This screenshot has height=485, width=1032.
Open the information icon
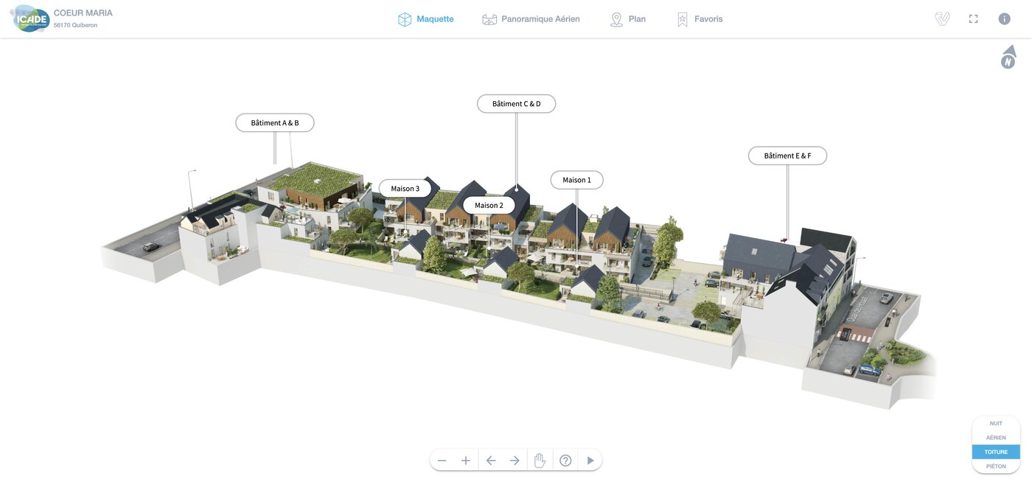click(1004, 19)
